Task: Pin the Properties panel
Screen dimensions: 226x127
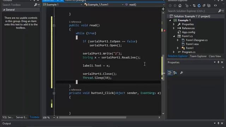Action: click(x=218, y=62)
